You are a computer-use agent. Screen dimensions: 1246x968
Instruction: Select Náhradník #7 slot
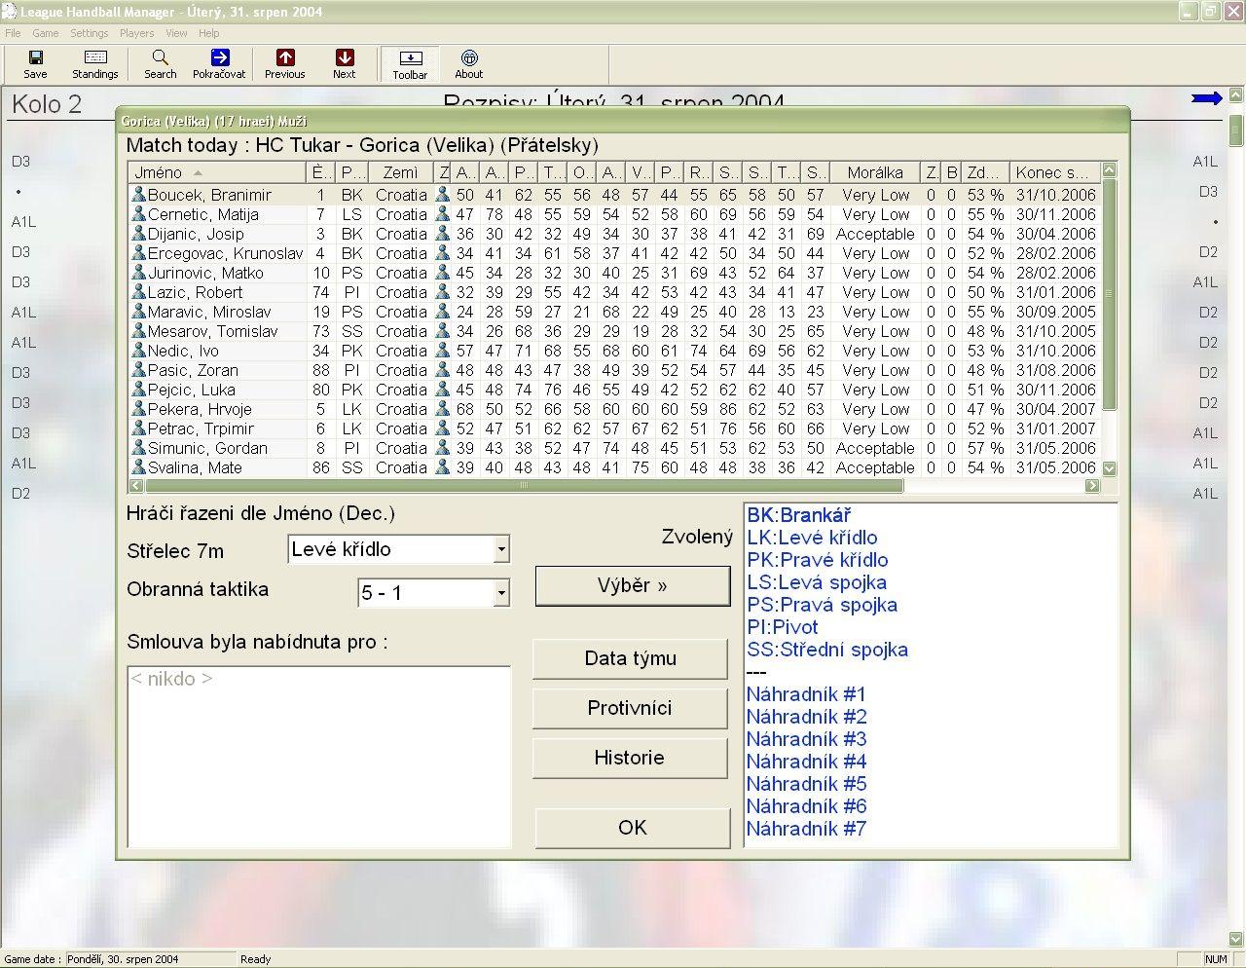806,829
